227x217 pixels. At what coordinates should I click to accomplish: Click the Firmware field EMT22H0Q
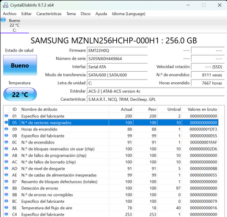[x=117, y=50]
